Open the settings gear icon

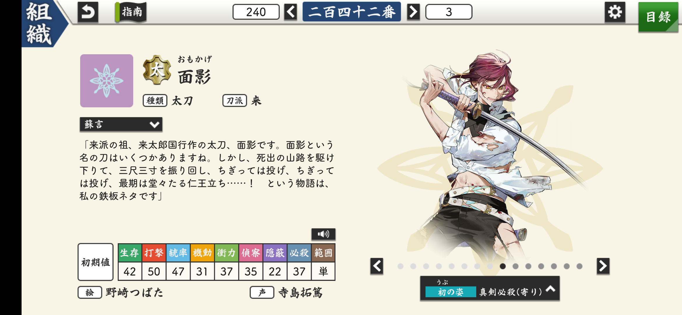coord(615,12)
